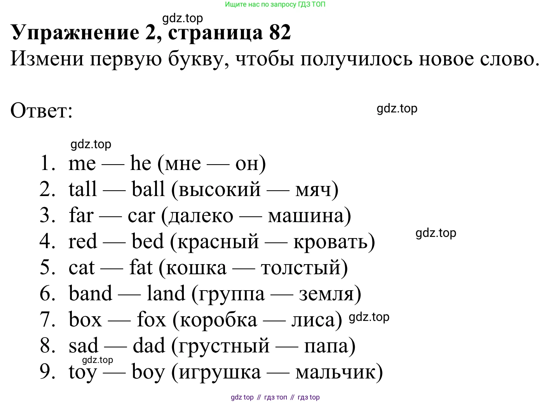The height and width of the screenshot is (403, 551).
Task: Click the word "dad" in item 8
Action: point(149,346)
